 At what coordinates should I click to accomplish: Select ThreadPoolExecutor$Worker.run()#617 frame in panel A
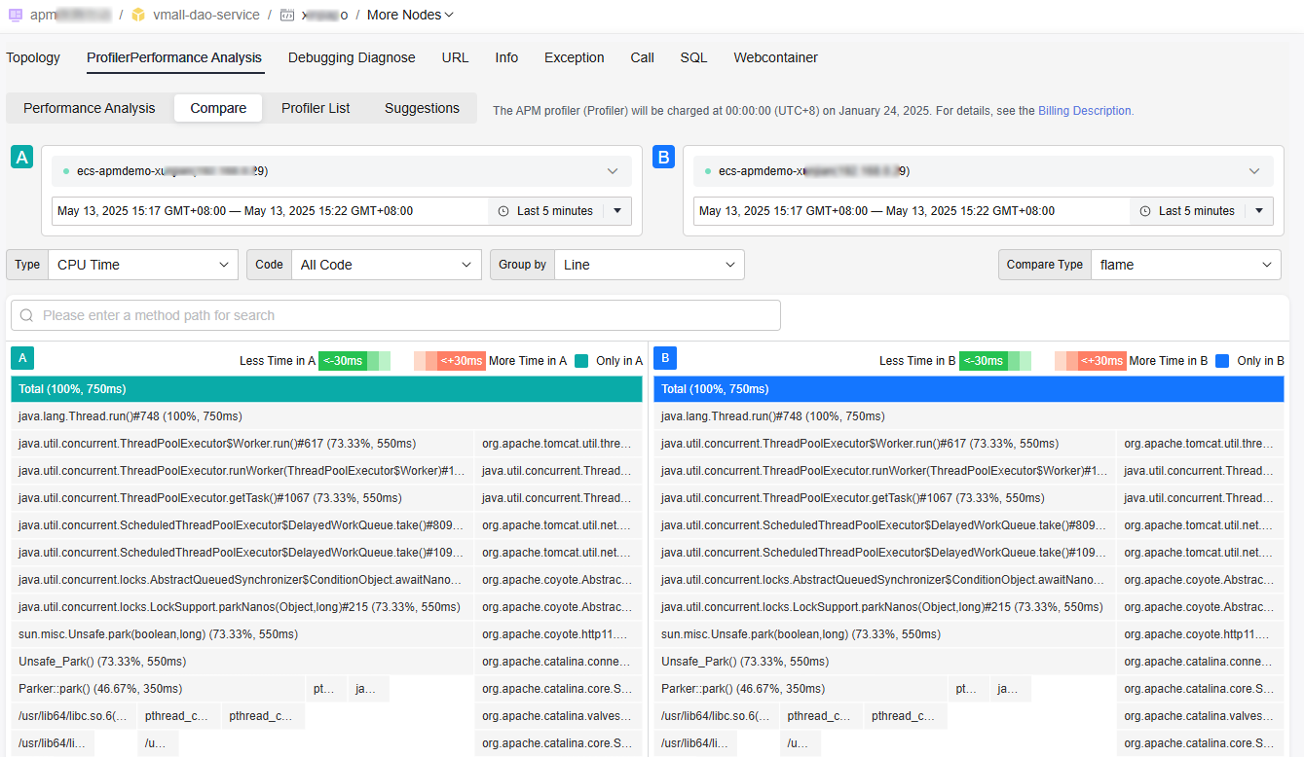click(242, 444)
